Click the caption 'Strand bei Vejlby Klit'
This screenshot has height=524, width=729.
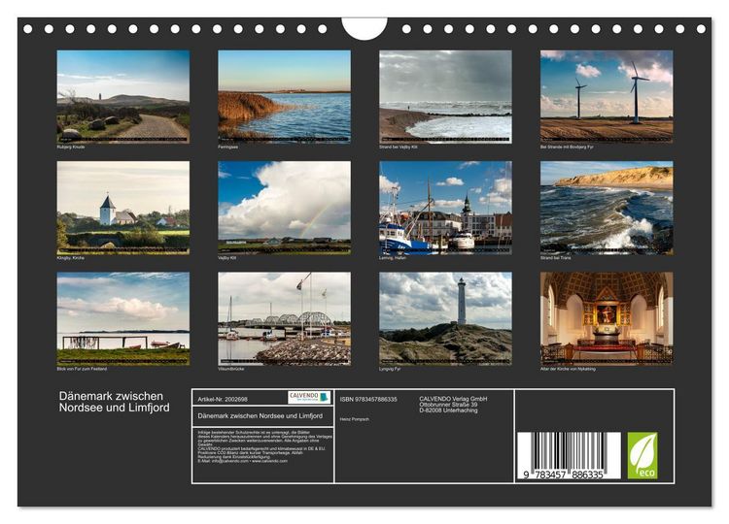398,147
